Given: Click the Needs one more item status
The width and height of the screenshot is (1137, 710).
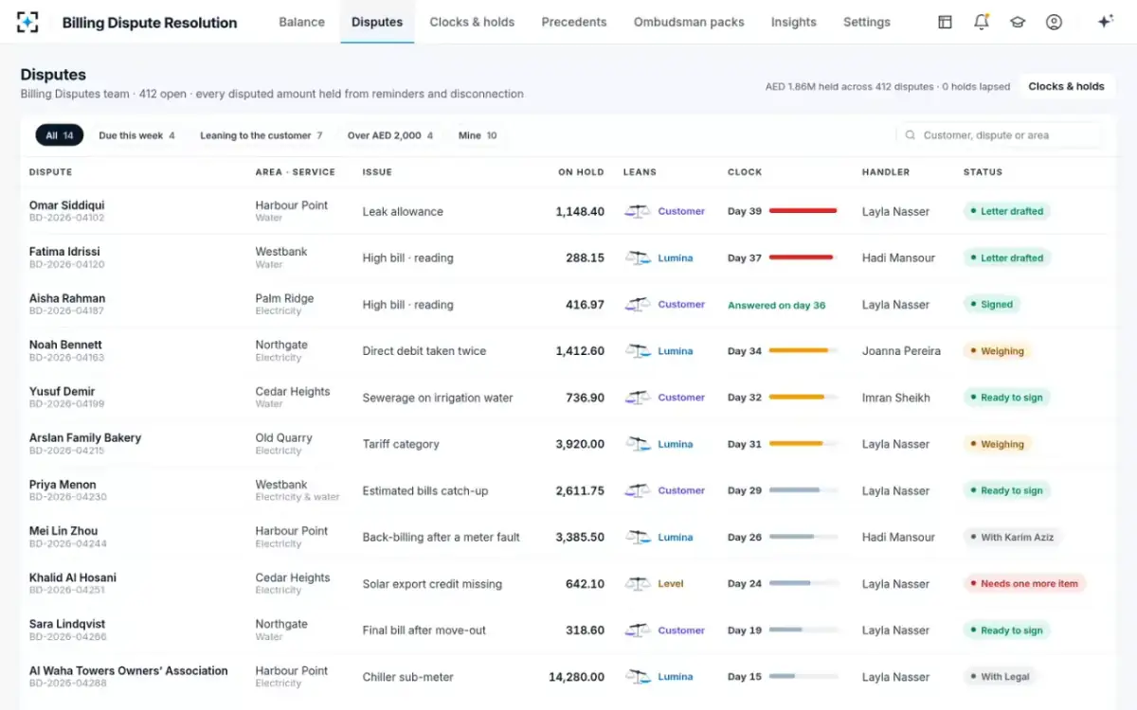Looking at the screenshot, I should (1024, 584).
